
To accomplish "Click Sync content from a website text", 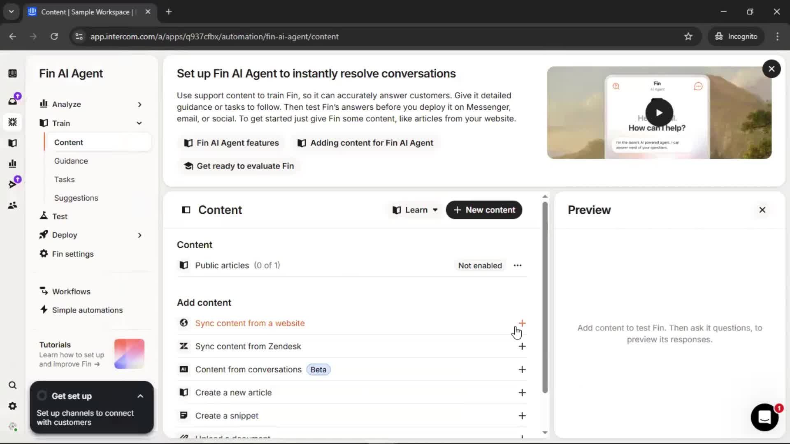I will tap(250, 323).
